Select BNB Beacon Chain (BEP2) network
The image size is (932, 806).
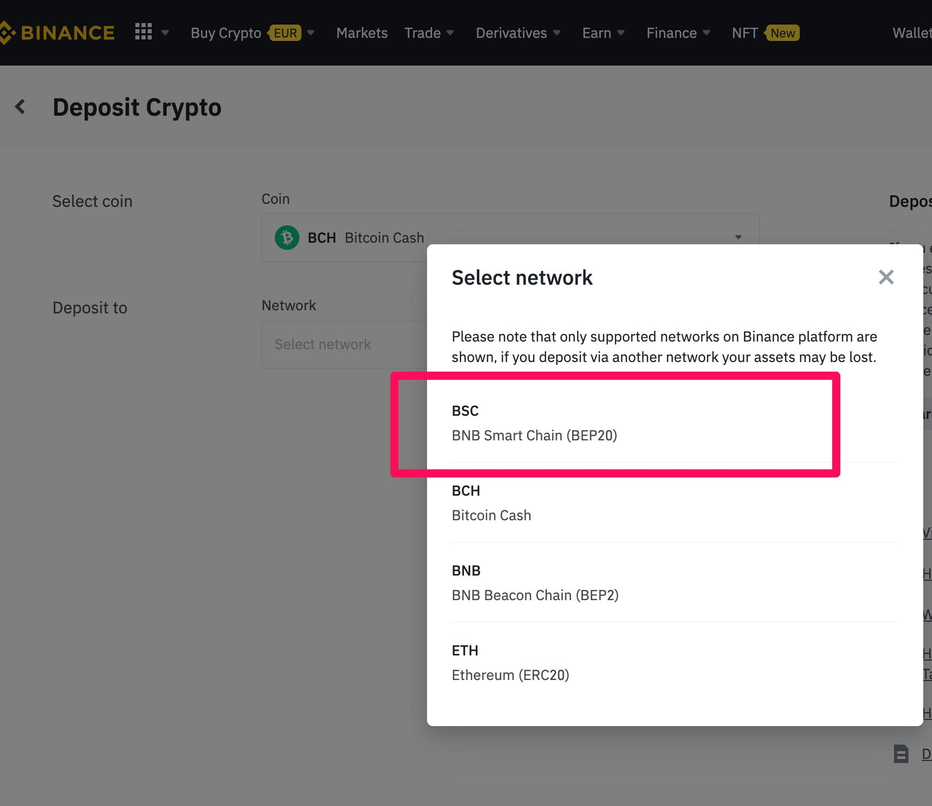point(675,583)
